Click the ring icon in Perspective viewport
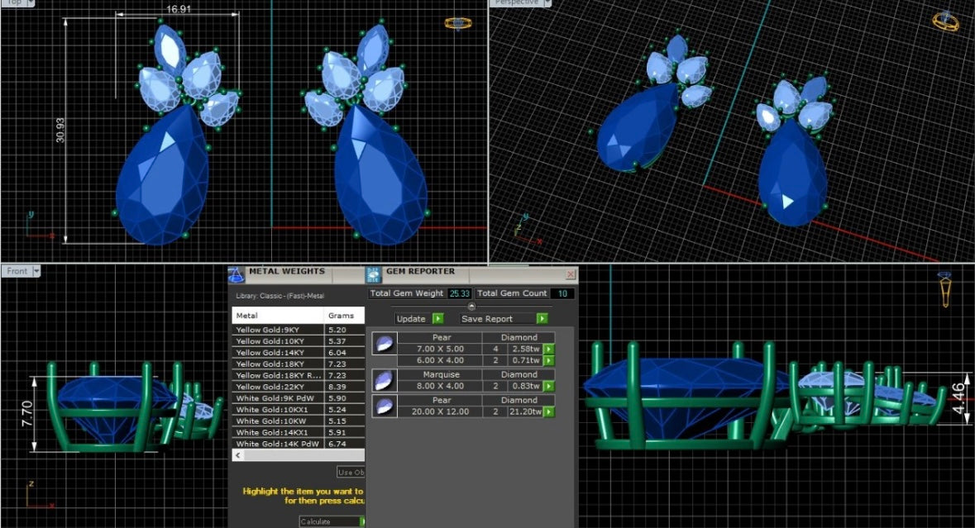 coord(945,21)
